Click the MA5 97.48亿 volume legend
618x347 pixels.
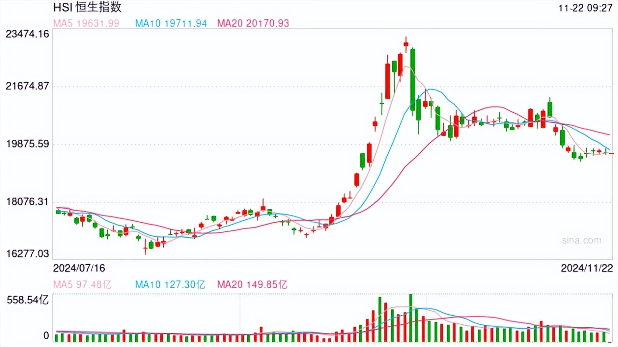82,284
